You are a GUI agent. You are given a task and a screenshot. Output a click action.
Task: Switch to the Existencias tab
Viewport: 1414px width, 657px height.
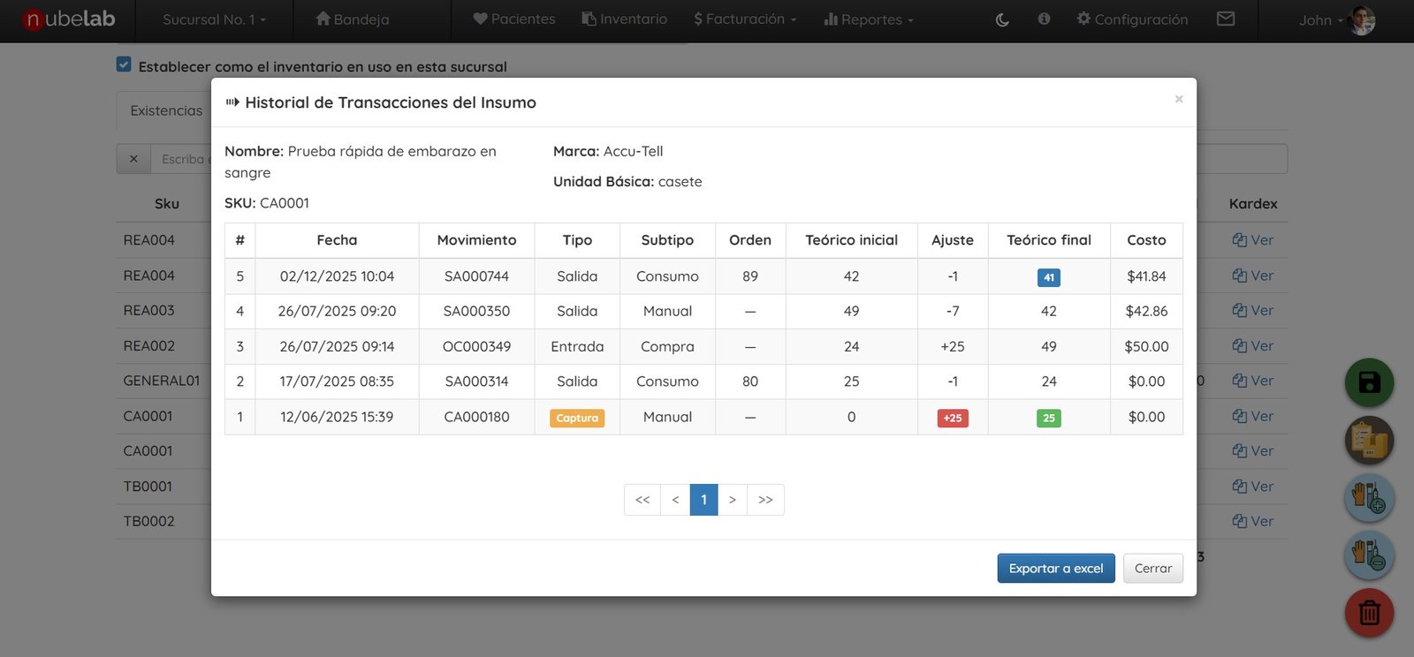pos(166,110)
